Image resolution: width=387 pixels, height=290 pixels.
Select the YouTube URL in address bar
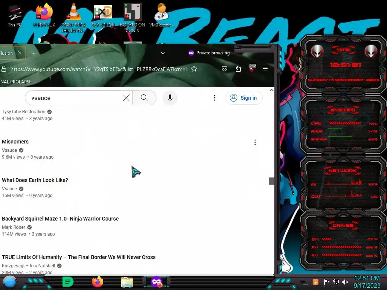pyautogui.click(x=98, y=69)
